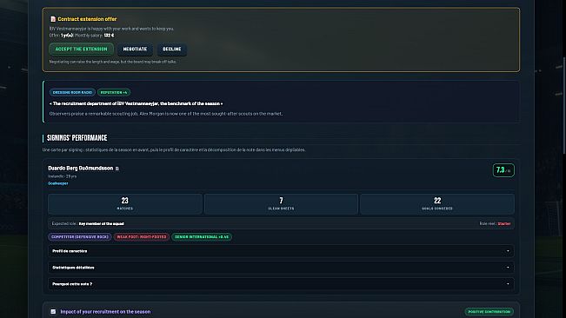
Task: Click the Goalkeeper position link
Action: tap(57, 183)
